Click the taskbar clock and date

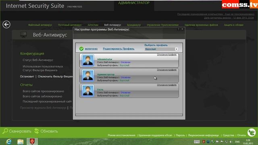point(248,142)
